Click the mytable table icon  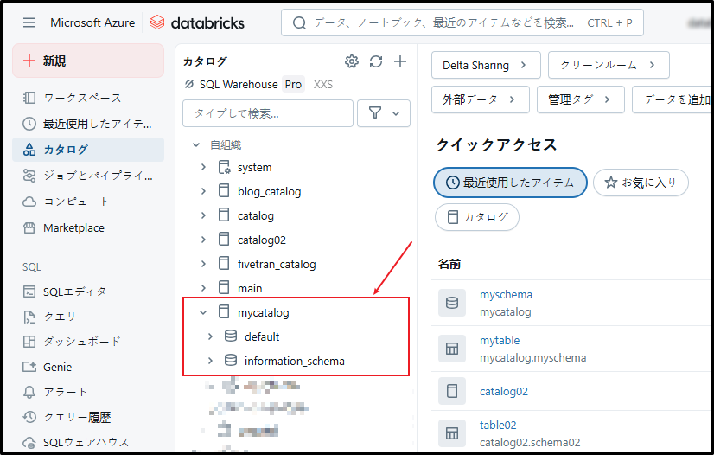[451, 349]
